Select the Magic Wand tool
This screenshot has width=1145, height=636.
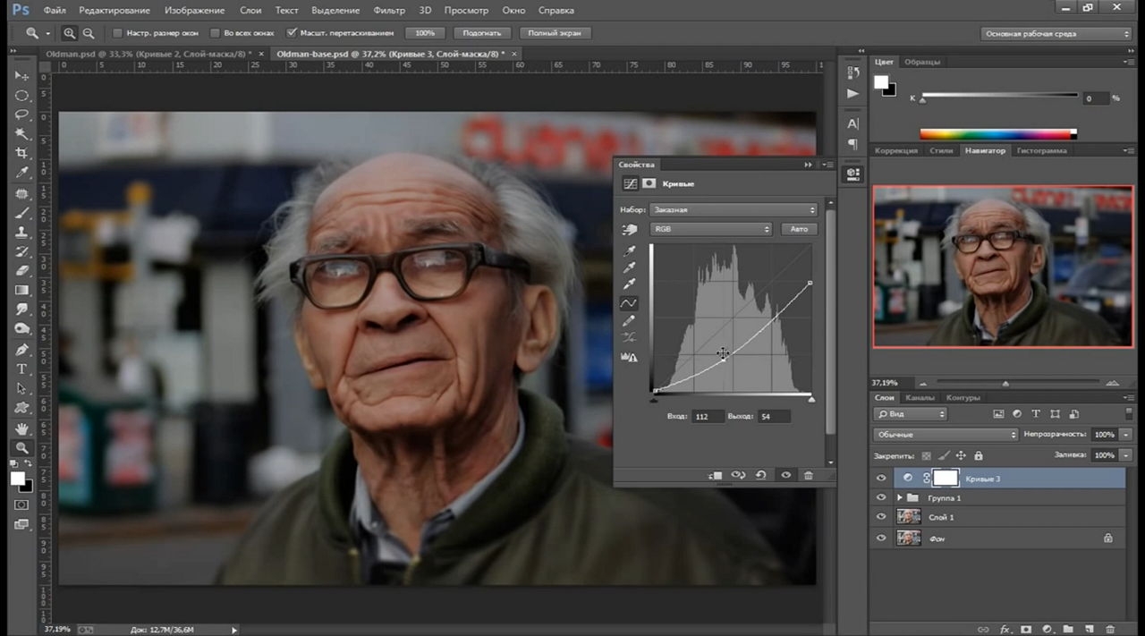22,134
